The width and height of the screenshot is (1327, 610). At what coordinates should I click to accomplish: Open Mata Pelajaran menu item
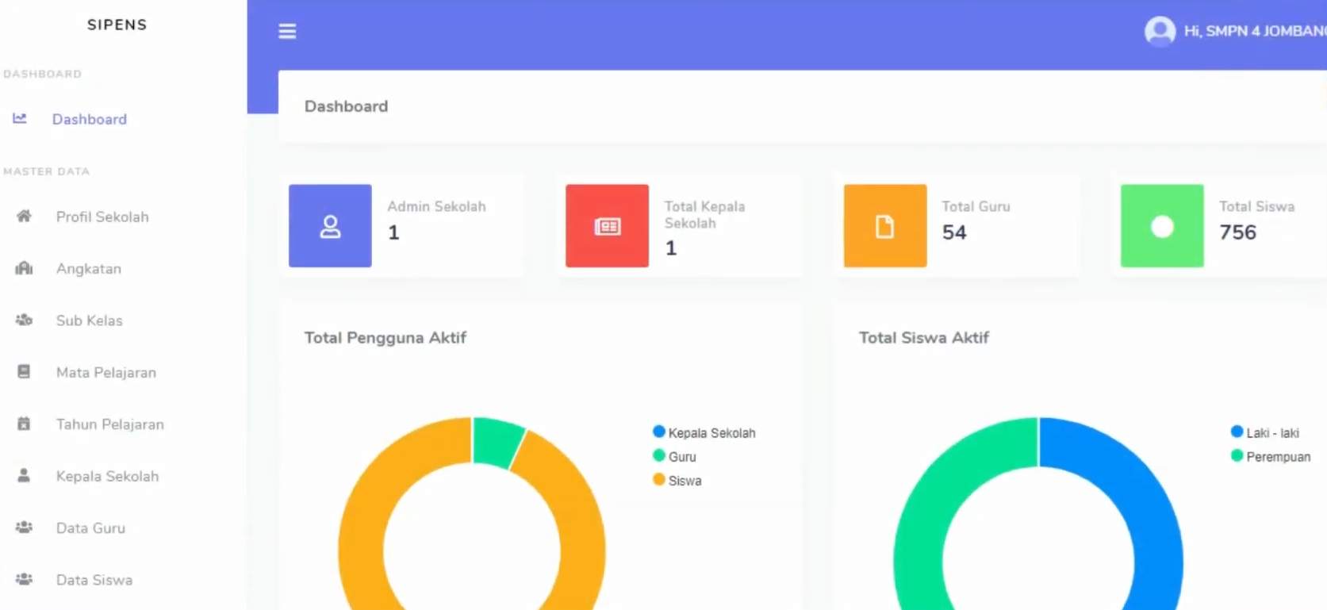[x=105, y=373]
